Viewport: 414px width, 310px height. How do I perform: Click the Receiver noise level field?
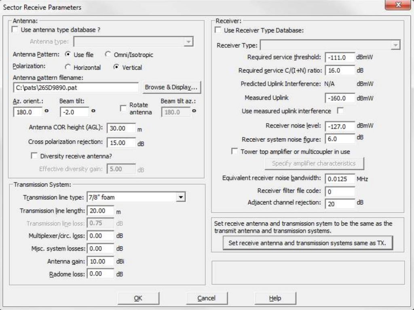(x=340, y=126)
